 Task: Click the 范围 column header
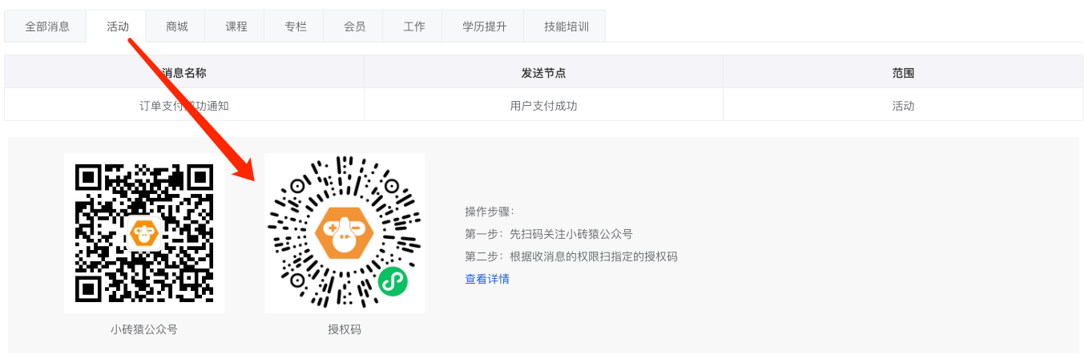(x=903, y=73)
